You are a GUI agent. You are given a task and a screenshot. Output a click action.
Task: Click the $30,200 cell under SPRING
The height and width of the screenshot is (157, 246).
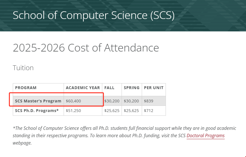(x=131, y=101)
